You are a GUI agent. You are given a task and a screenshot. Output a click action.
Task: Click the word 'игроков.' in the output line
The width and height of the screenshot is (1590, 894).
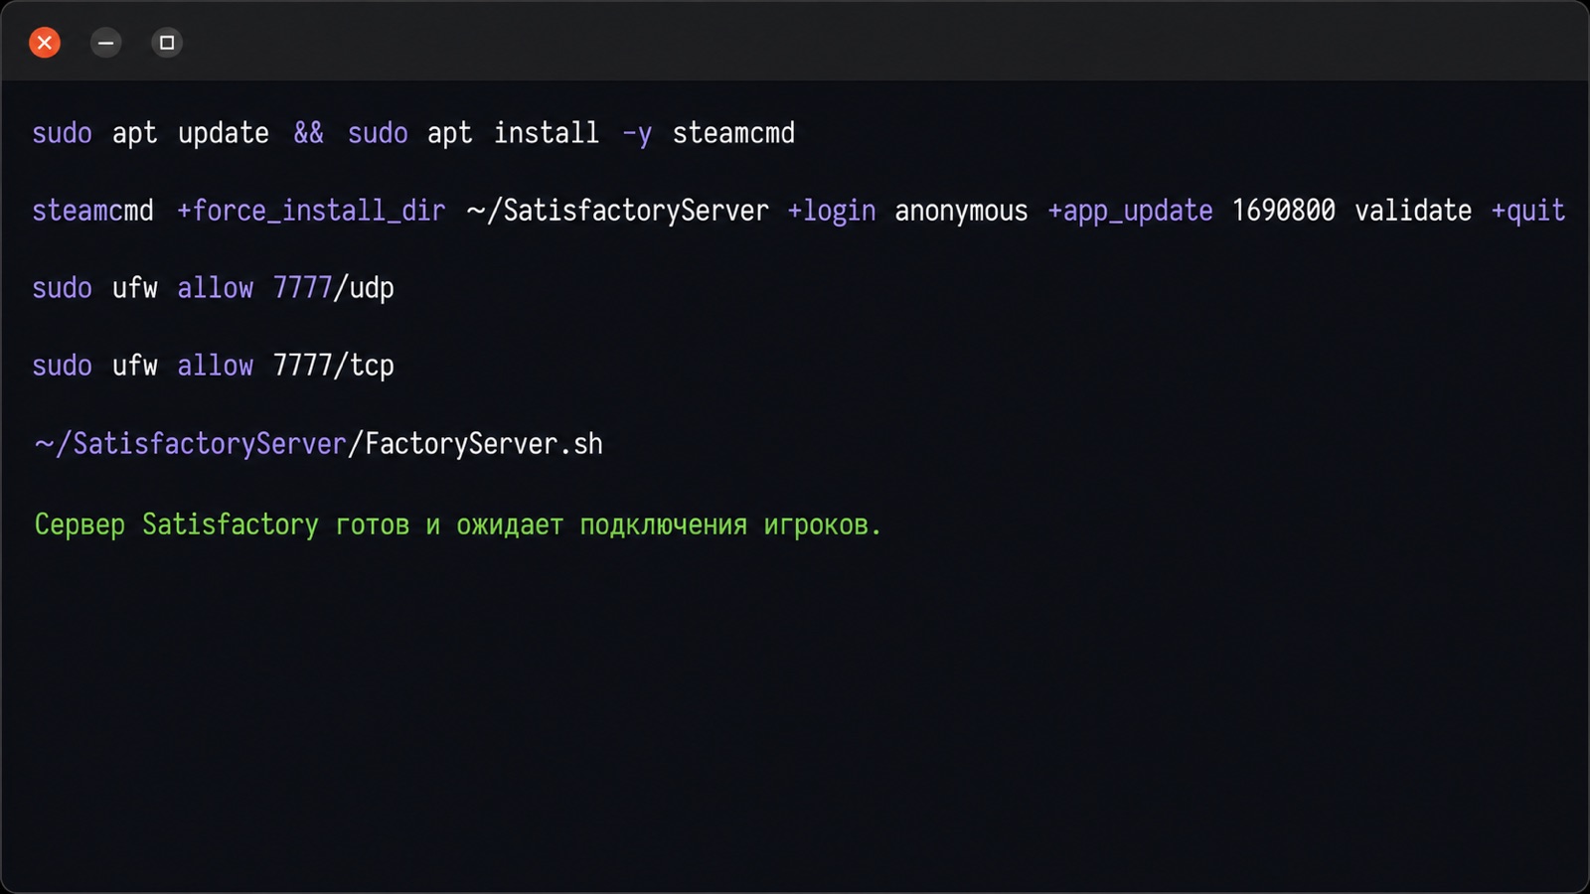(x=823, y=524)
